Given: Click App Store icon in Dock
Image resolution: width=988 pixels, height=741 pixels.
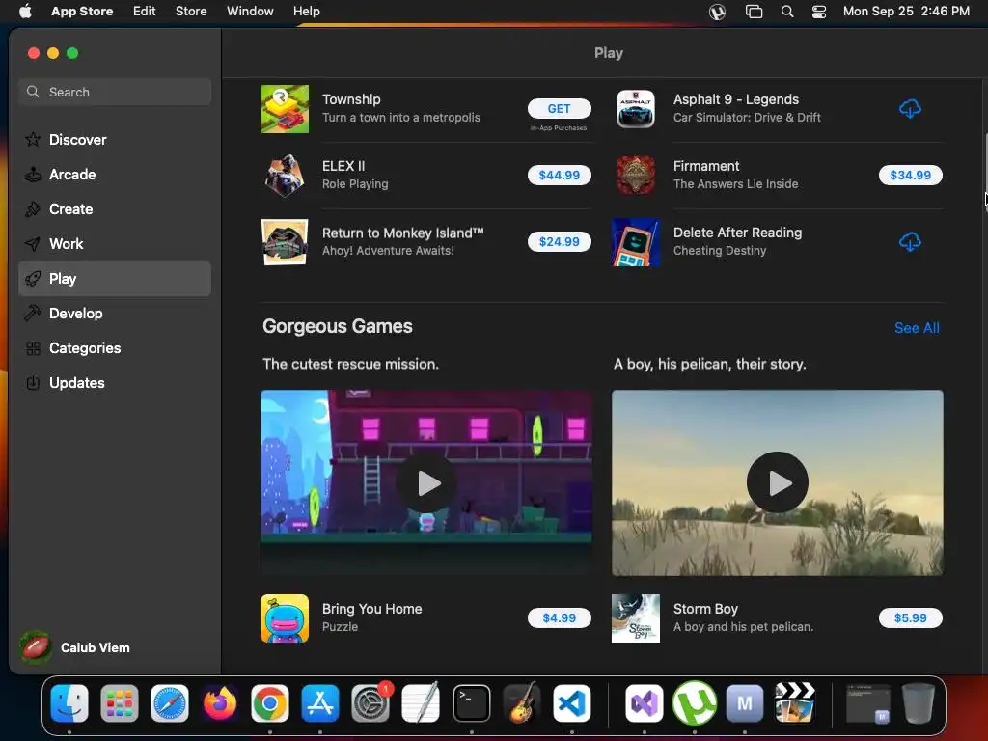Looking at the screenshot, I should [x=320, y=703].
